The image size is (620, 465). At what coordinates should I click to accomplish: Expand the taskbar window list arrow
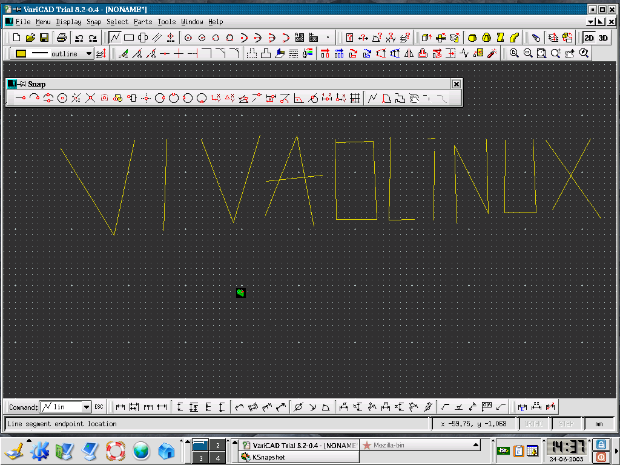pos(476,445)
